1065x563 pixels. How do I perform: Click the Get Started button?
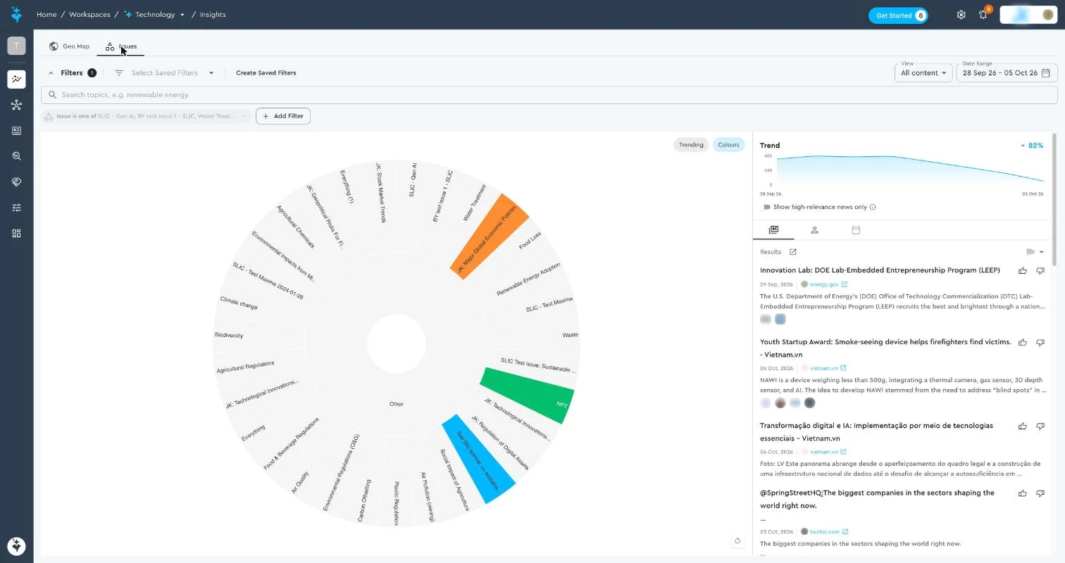coord(898,15)
